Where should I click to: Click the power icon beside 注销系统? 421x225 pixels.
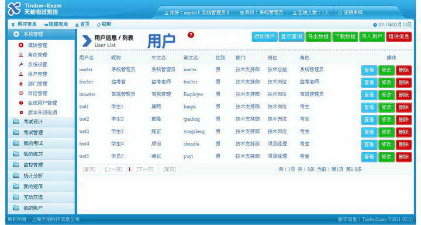(x=340, y=12)
